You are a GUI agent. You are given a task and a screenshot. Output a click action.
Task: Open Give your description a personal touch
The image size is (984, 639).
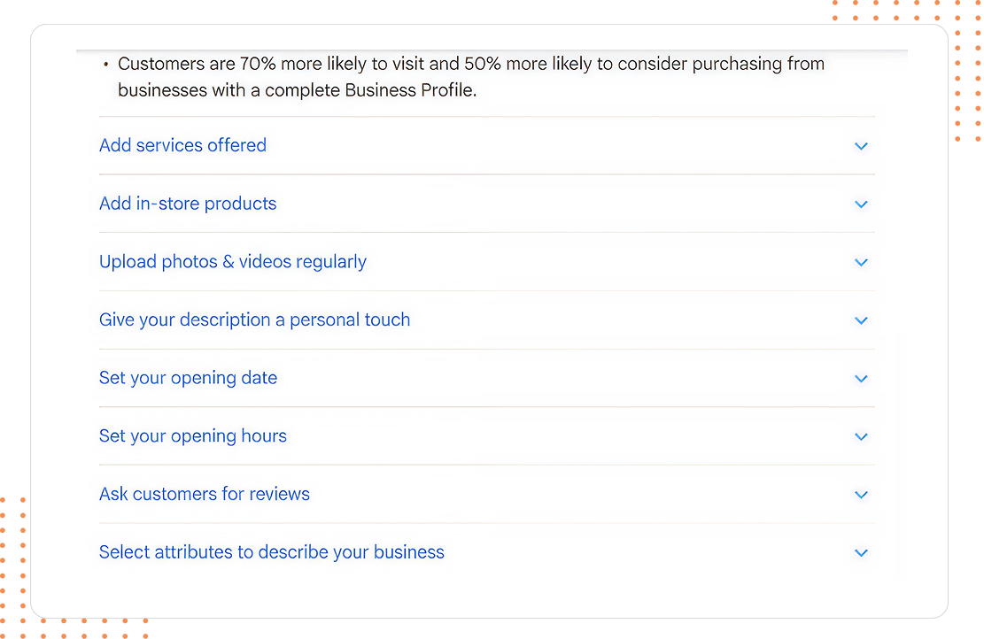[254, 319]
